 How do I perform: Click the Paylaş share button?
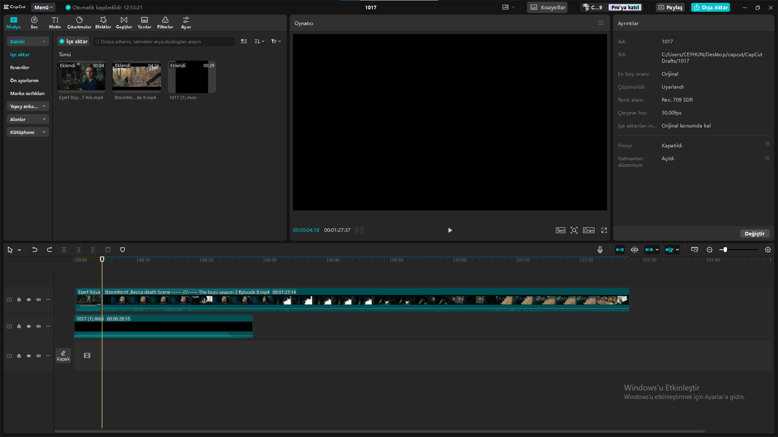pyautogui.click(x=670, y=7)
